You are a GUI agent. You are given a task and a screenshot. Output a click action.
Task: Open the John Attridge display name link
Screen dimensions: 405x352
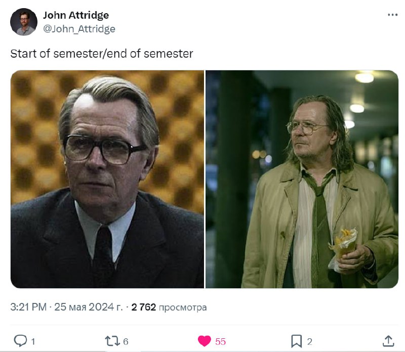pyautogui.click(x=76, y=15)
